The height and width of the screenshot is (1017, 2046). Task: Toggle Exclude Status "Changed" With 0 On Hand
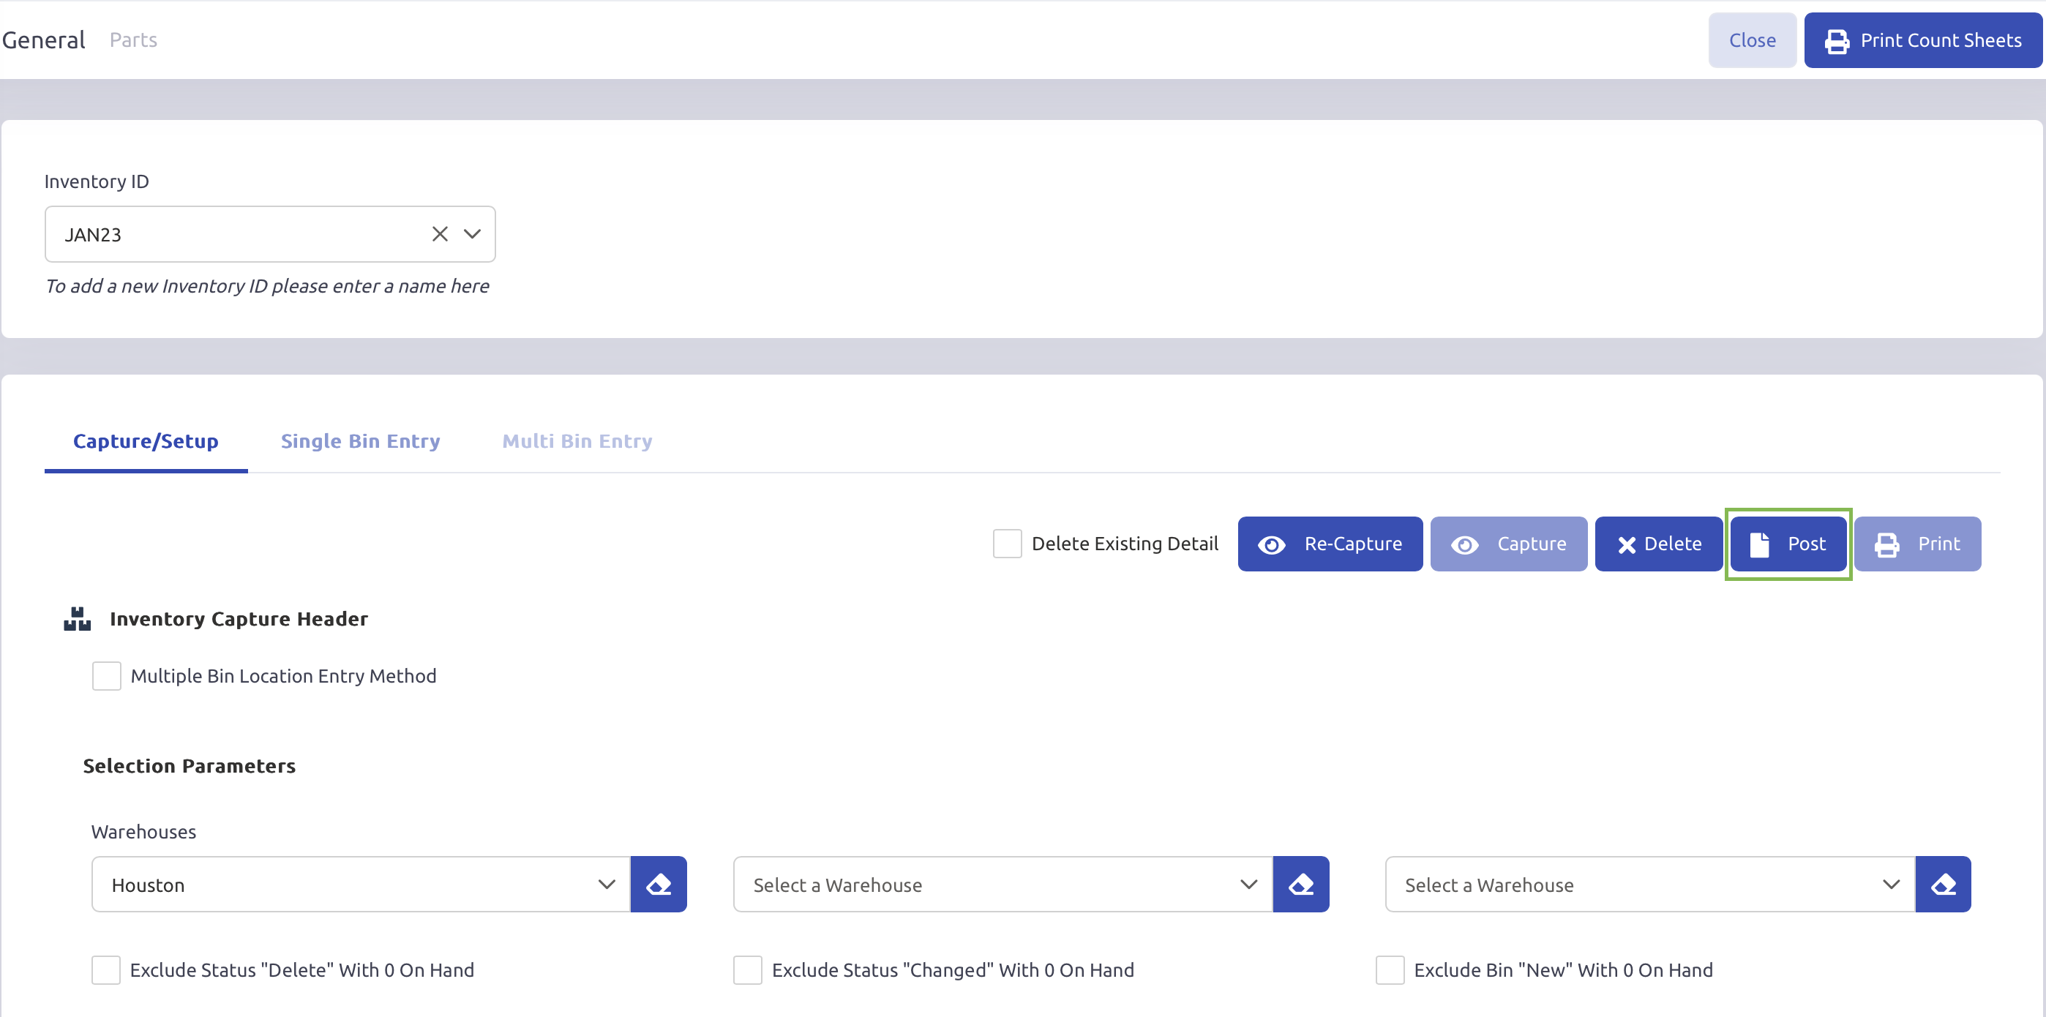[746, 969]
